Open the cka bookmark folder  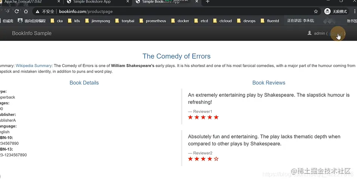(56, 21)
